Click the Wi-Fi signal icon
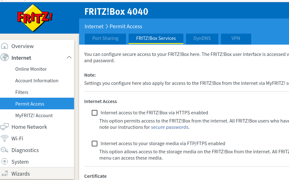Screen dimensions: 289x180 pyautogui.click(x=5, y=139)
